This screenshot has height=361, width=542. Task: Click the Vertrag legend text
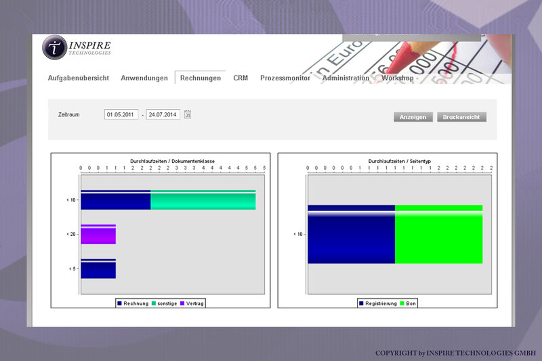click(194, 304)
